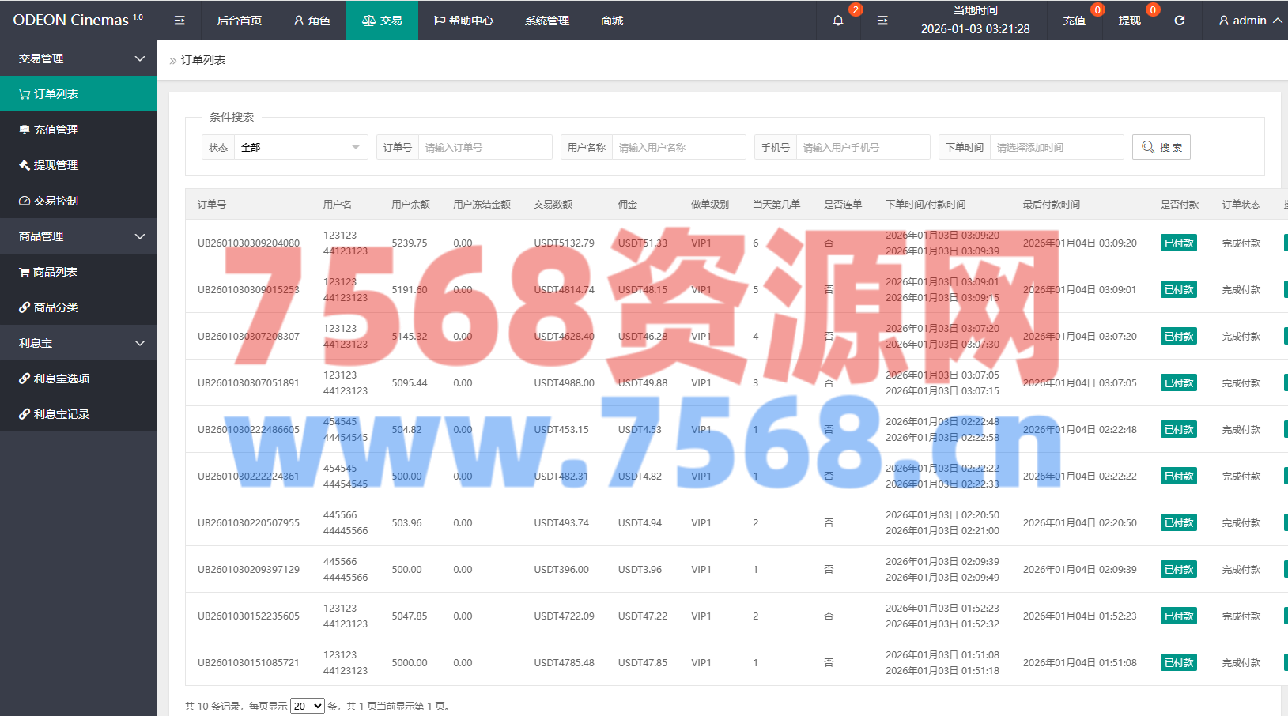The image size is (1288, 716).
Task: Change records-per-page dropdown showing 20
Action: [307, 706]
